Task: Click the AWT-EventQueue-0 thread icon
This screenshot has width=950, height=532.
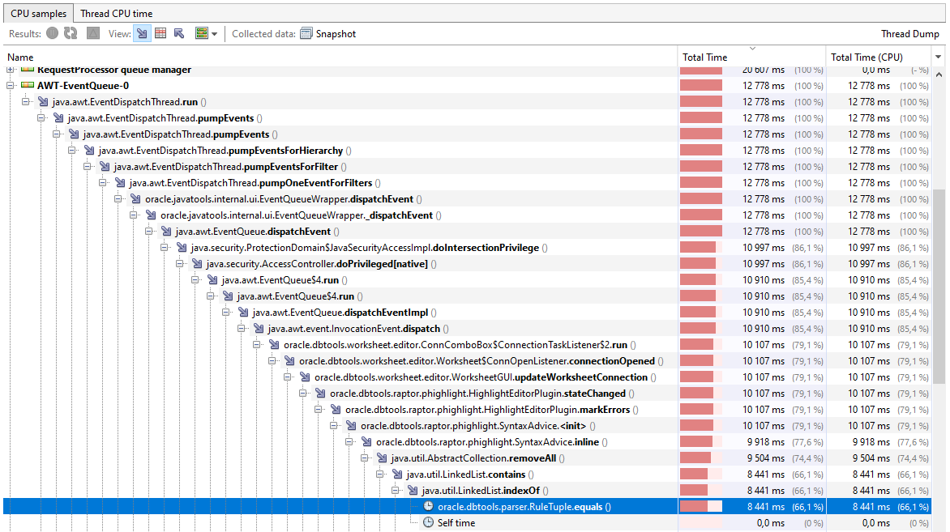Action: 28,85
